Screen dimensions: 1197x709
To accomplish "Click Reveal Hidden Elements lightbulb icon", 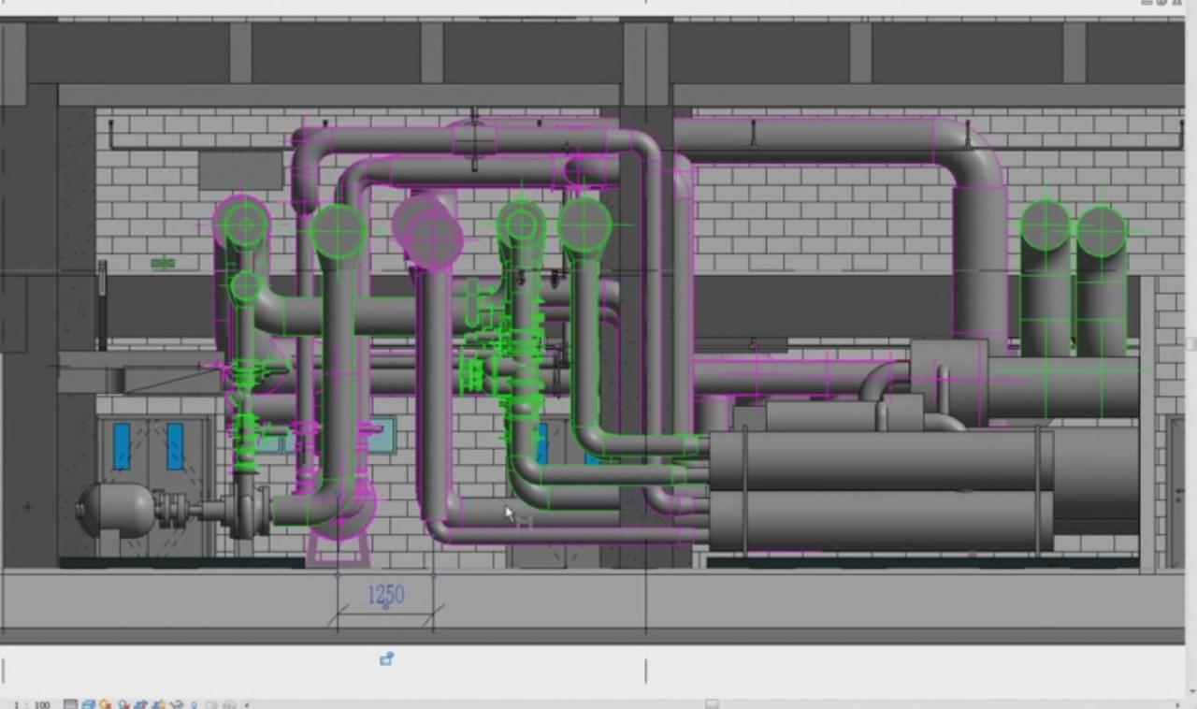I will [x=194, y=704].
